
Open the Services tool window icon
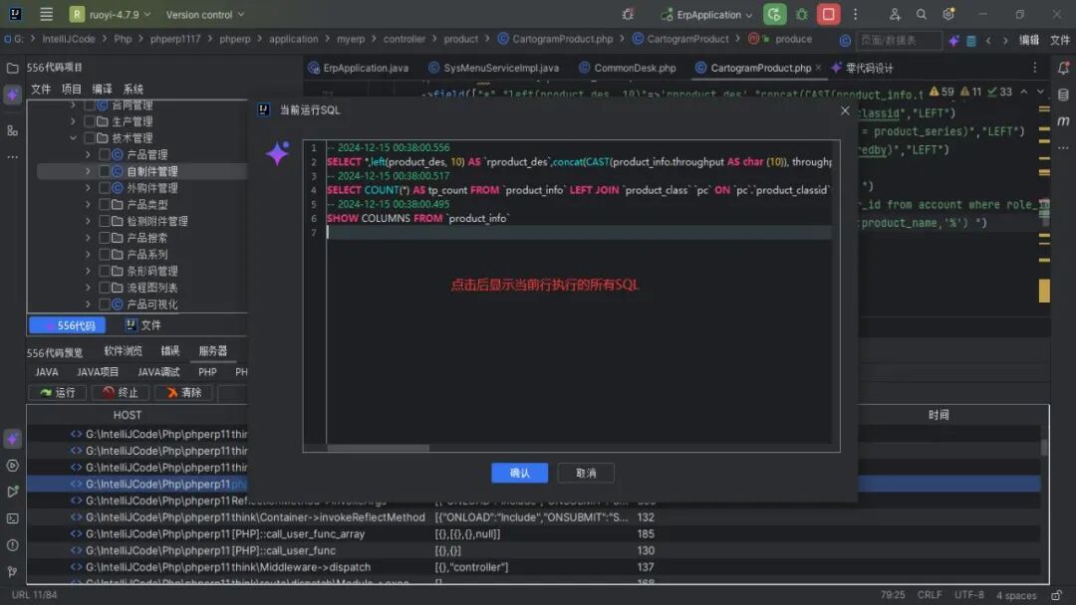pyautogui.click(x=12, y=466)
